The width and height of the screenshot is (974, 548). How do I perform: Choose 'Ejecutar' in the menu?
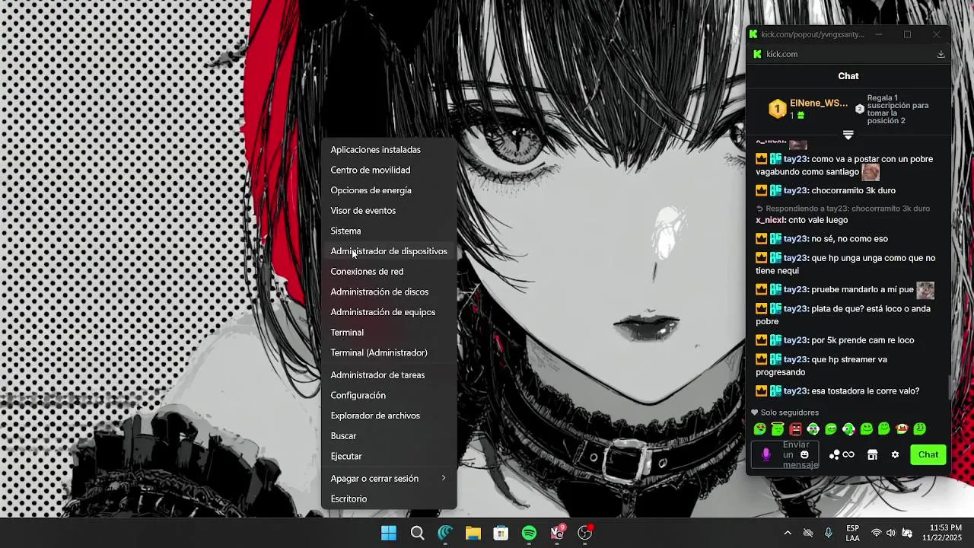coord(389,456)
